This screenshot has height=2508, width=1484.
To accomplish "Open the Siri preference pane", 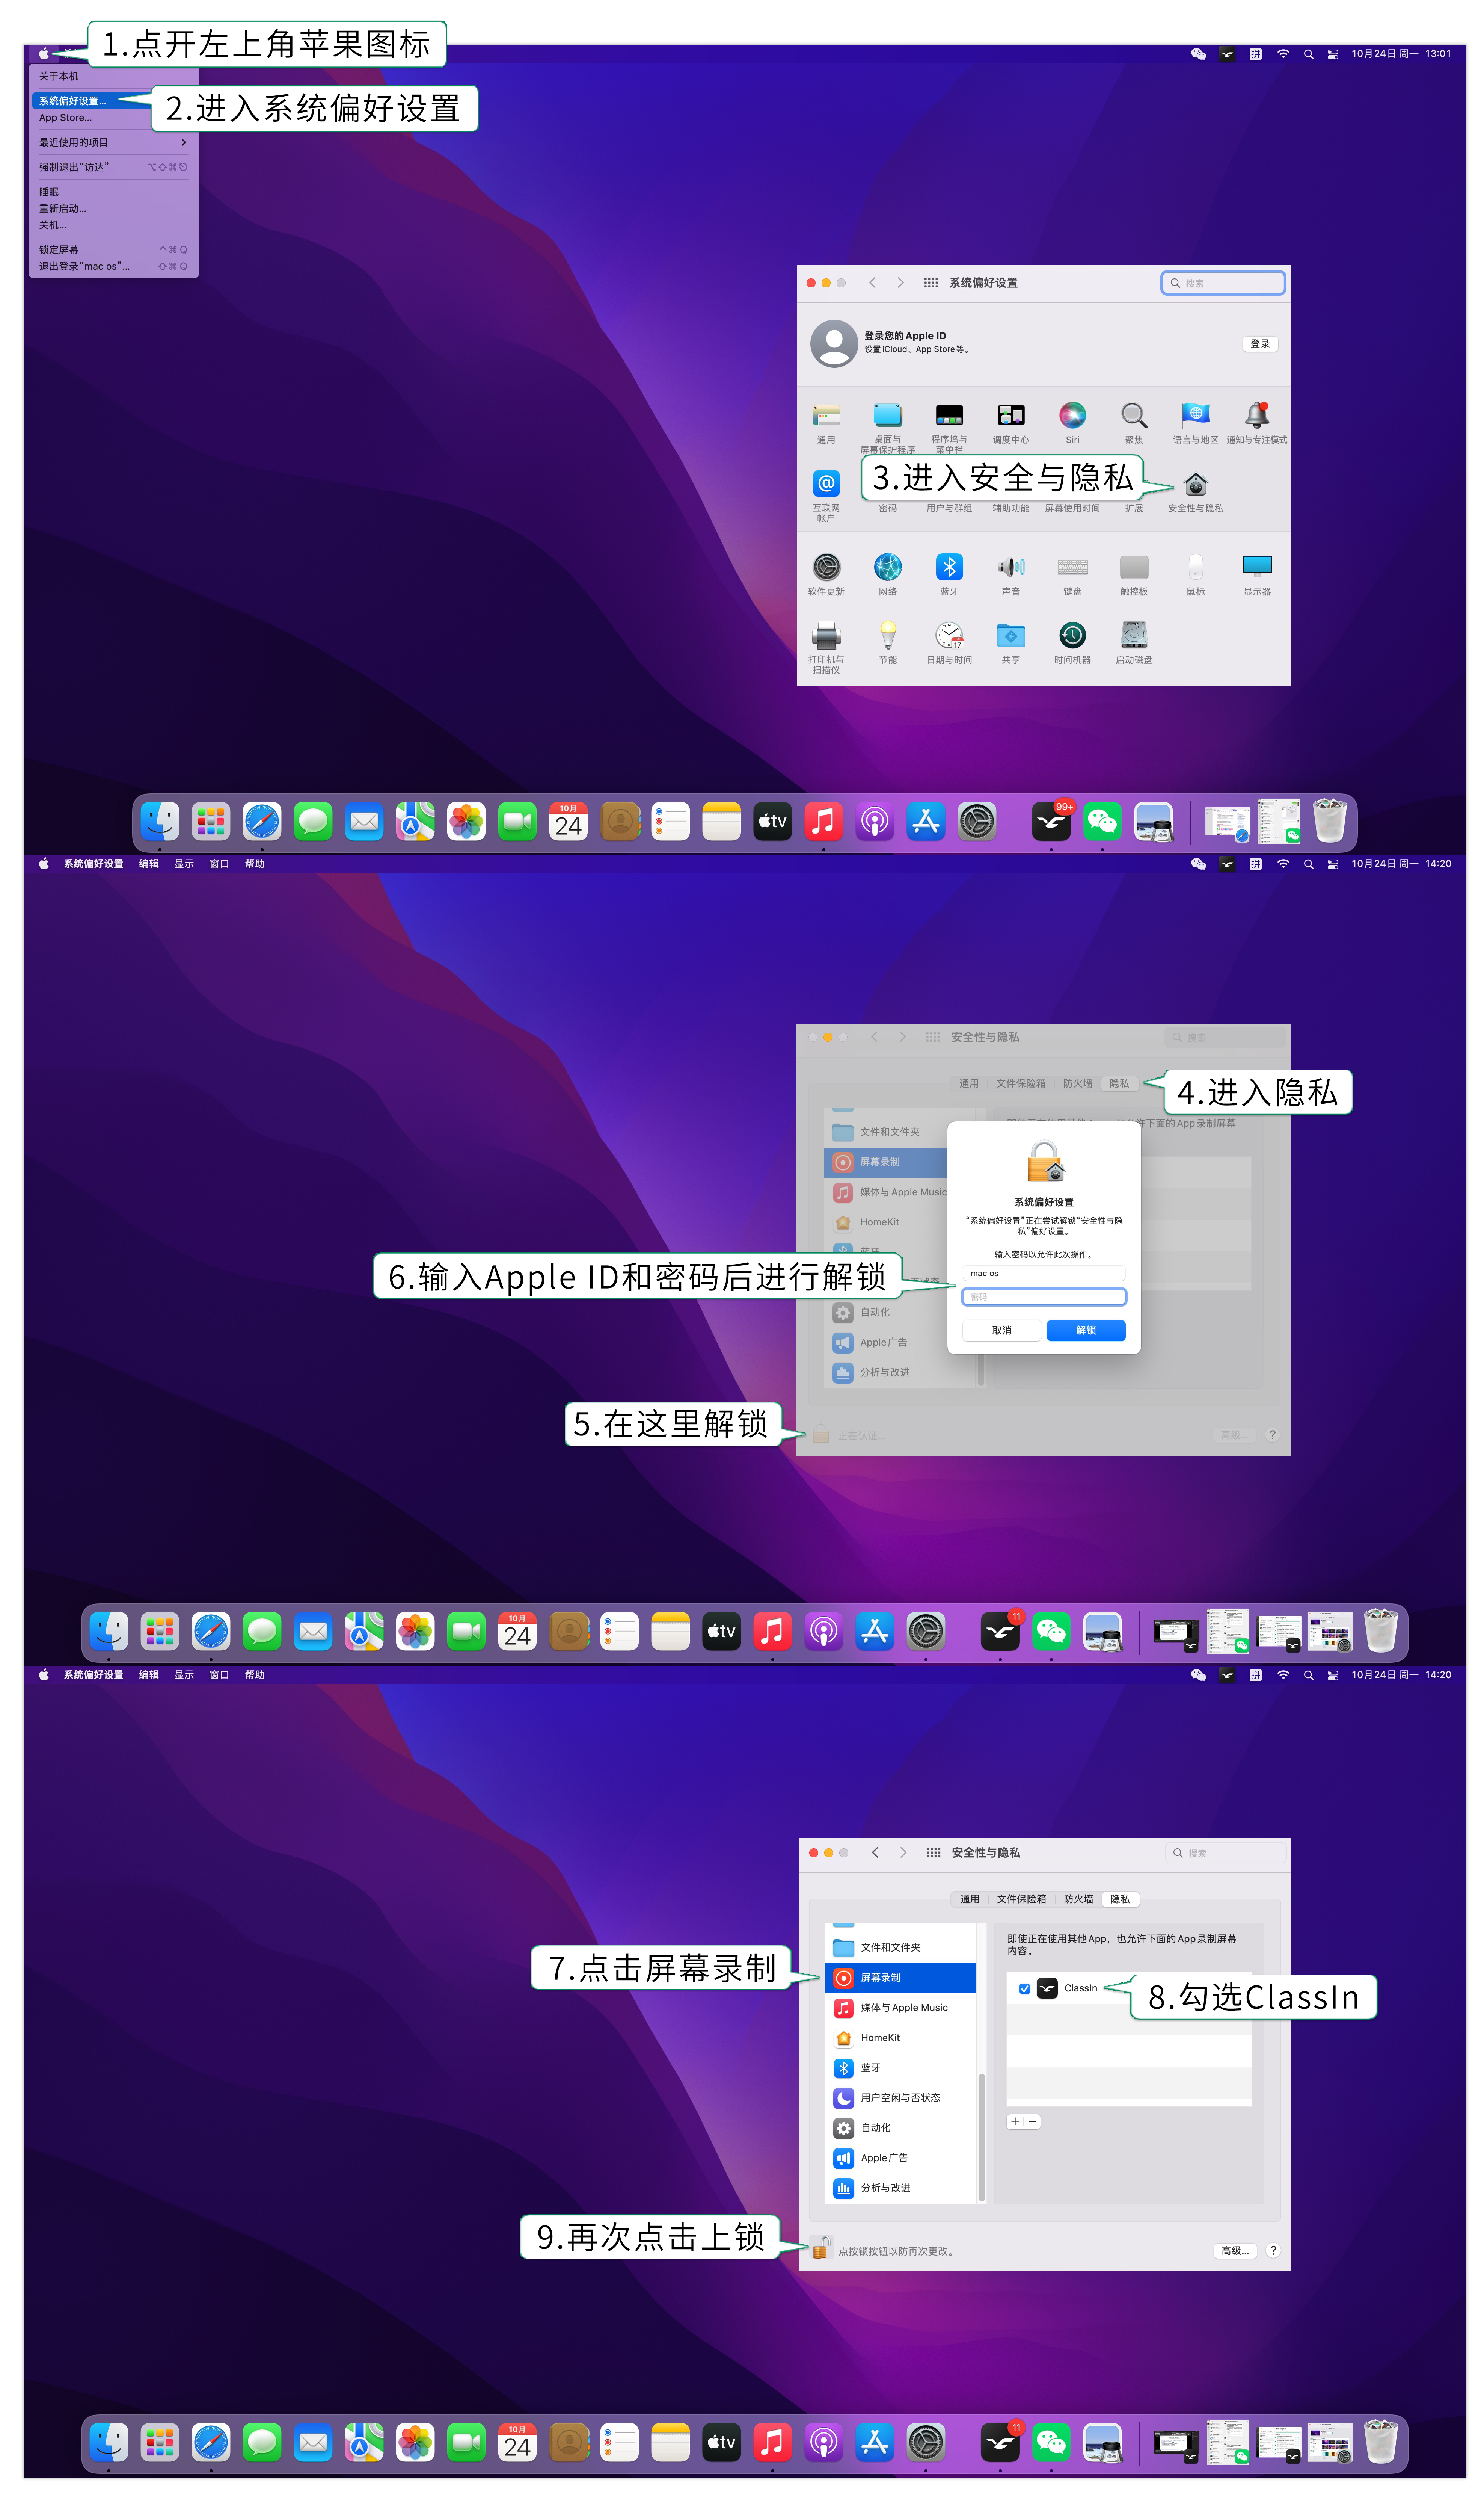I will coord(1072,423).
